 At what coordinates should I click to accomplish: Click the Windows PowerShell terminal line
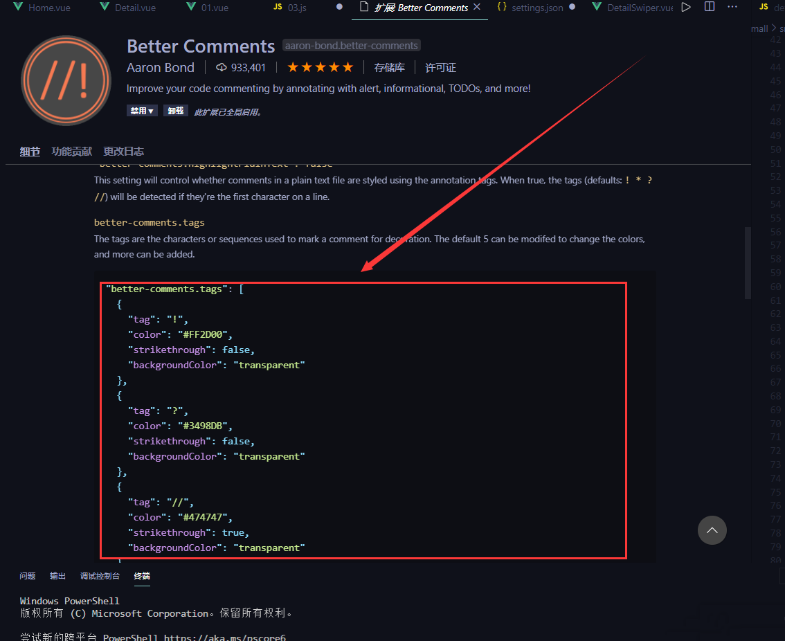click(70, 601)
